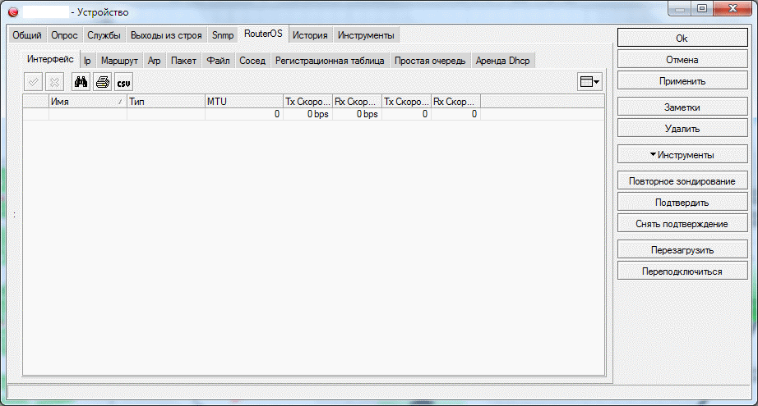Image resolution: width=758 pixels, height=406 pixels.
Task: Select the Интерфейс subtab
Action: coord(50,59)
